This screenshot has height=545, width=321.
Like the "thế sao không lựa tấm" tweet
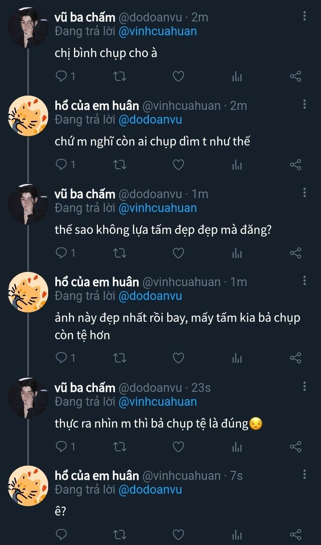(178, 253)
